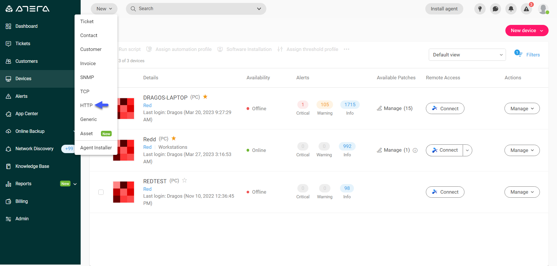Open the notifications bell icon
The image size is (557, 266).
(511, 9)
